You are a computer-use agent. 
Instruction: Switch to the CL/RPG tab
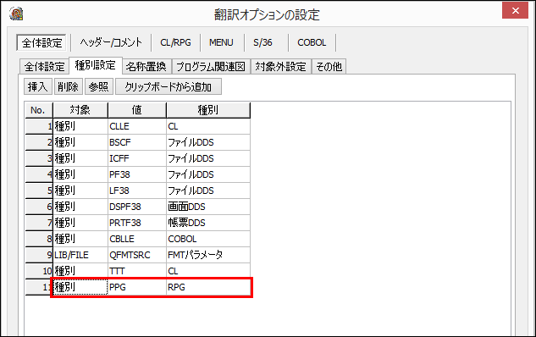click(x=176, y=42)
